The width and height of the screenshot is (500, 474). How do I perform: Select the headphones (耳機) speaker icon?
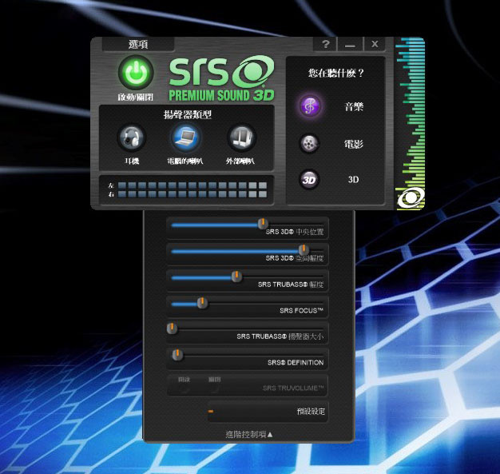click(x=132, y=139)
